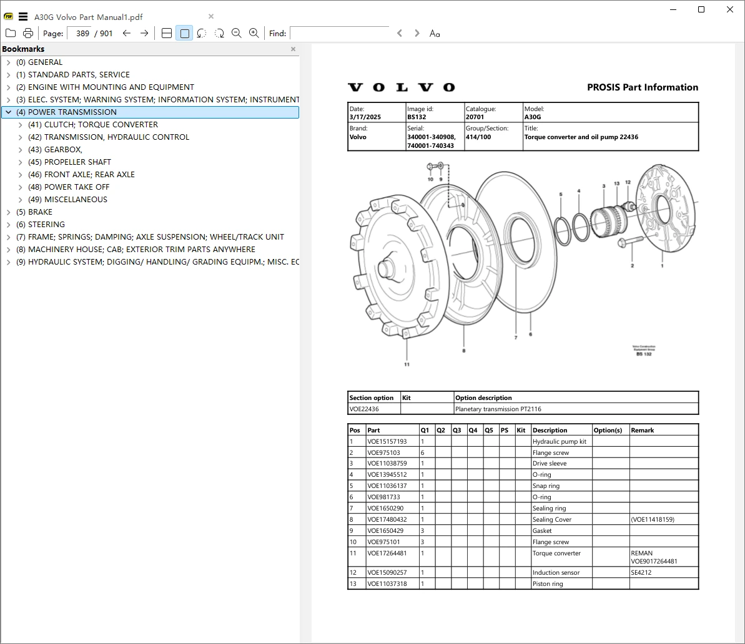Expand (42) TRANSMISSION, HYDRAULIC CONTROL
This screenshot has width=745, height=644.
(20, 137)
